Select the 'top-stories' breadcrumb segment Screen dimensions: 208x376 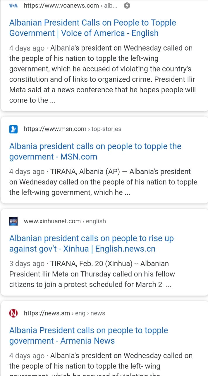106,129
